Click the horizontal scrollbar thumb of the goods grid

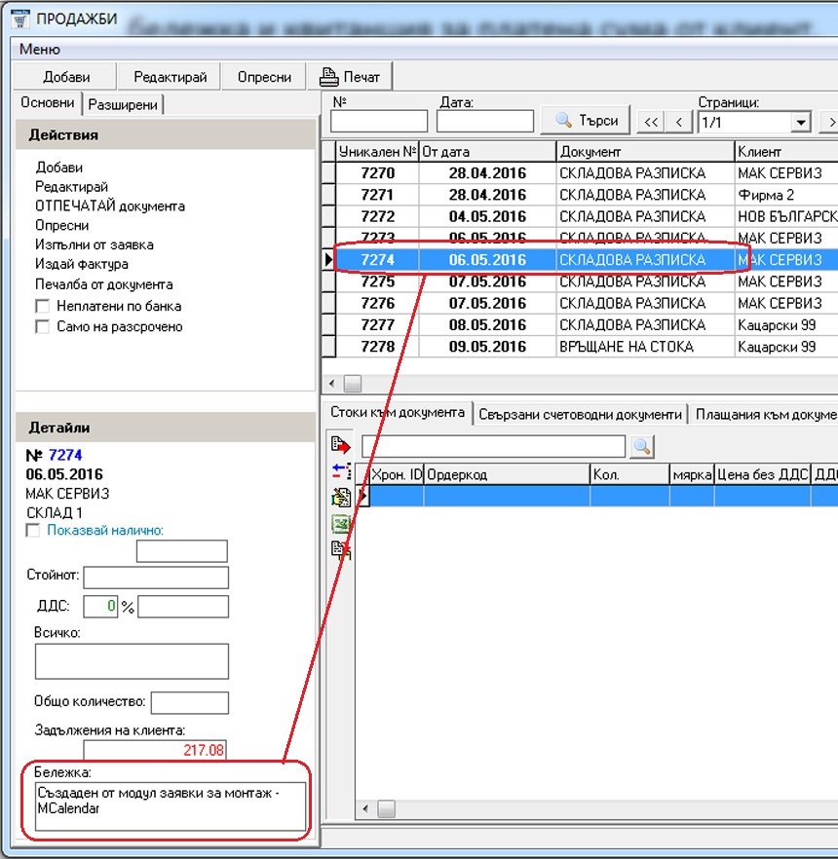(387, 808)
